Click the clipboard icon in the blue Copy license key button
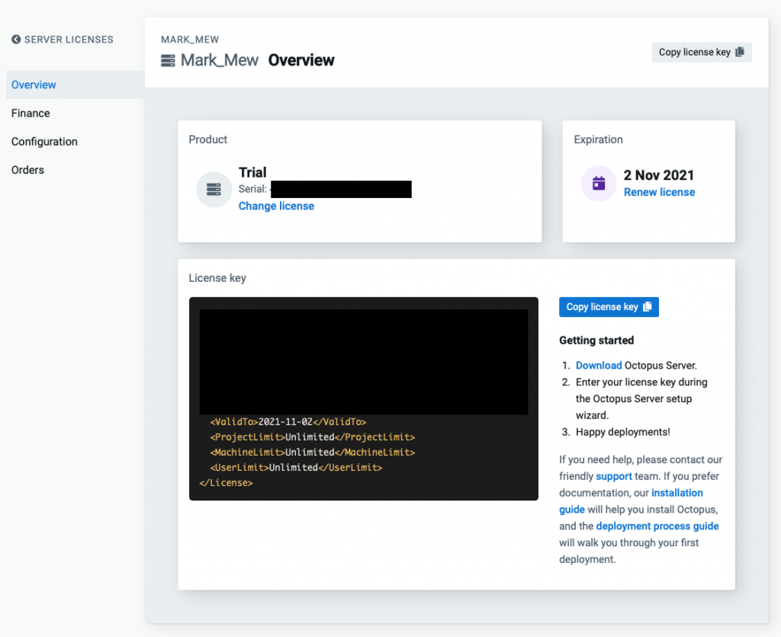Screen dimensions: 781x637 pos(647,306)
